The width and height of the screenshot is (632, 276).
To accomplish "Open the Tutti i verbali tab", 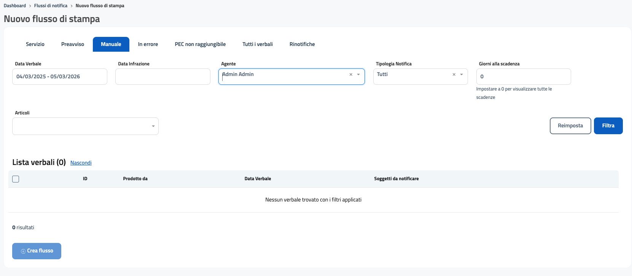I will point(258,44).
